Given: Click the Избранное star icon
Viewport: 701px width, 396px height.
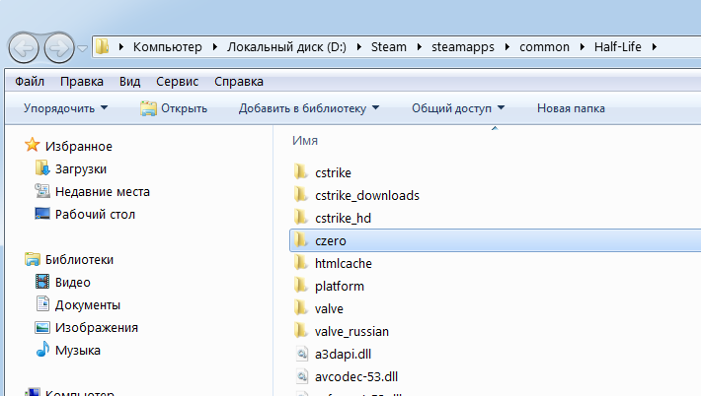Looking at the screenshot, I should 33,145.
